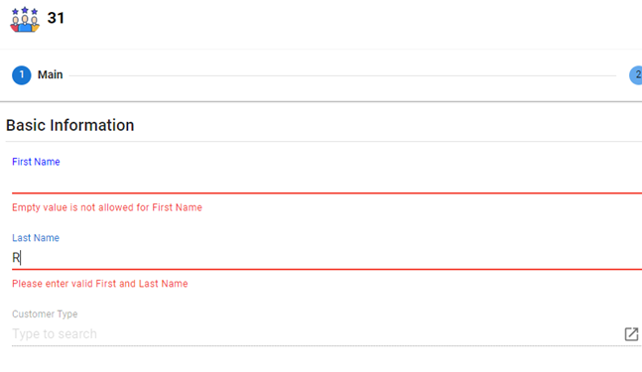Open Customer Type record via external-link icon

tap(631, 334)
